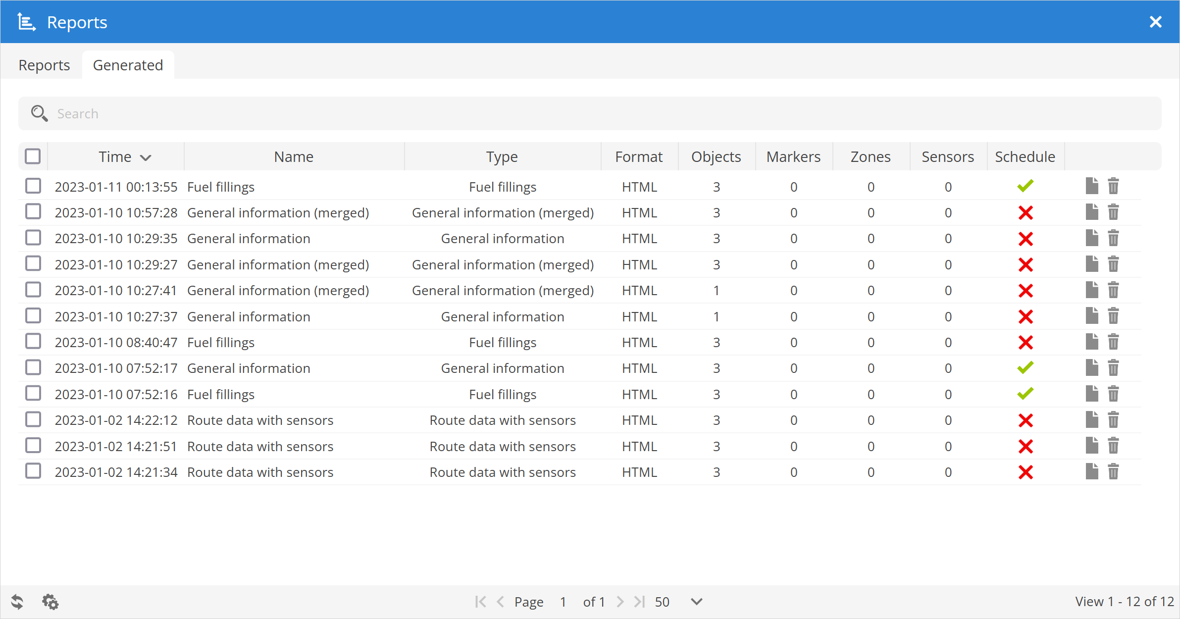
Task: Open the 2023-01-11 Fuel fillings report file
Action: click(x=1092, y=186)
